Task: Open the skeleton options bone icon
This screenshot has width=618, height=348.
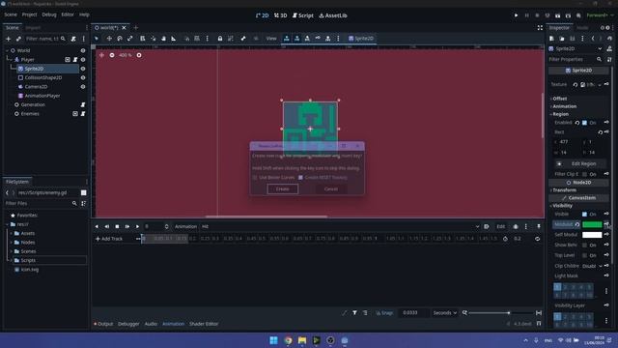Action: [x=243, y=39]
